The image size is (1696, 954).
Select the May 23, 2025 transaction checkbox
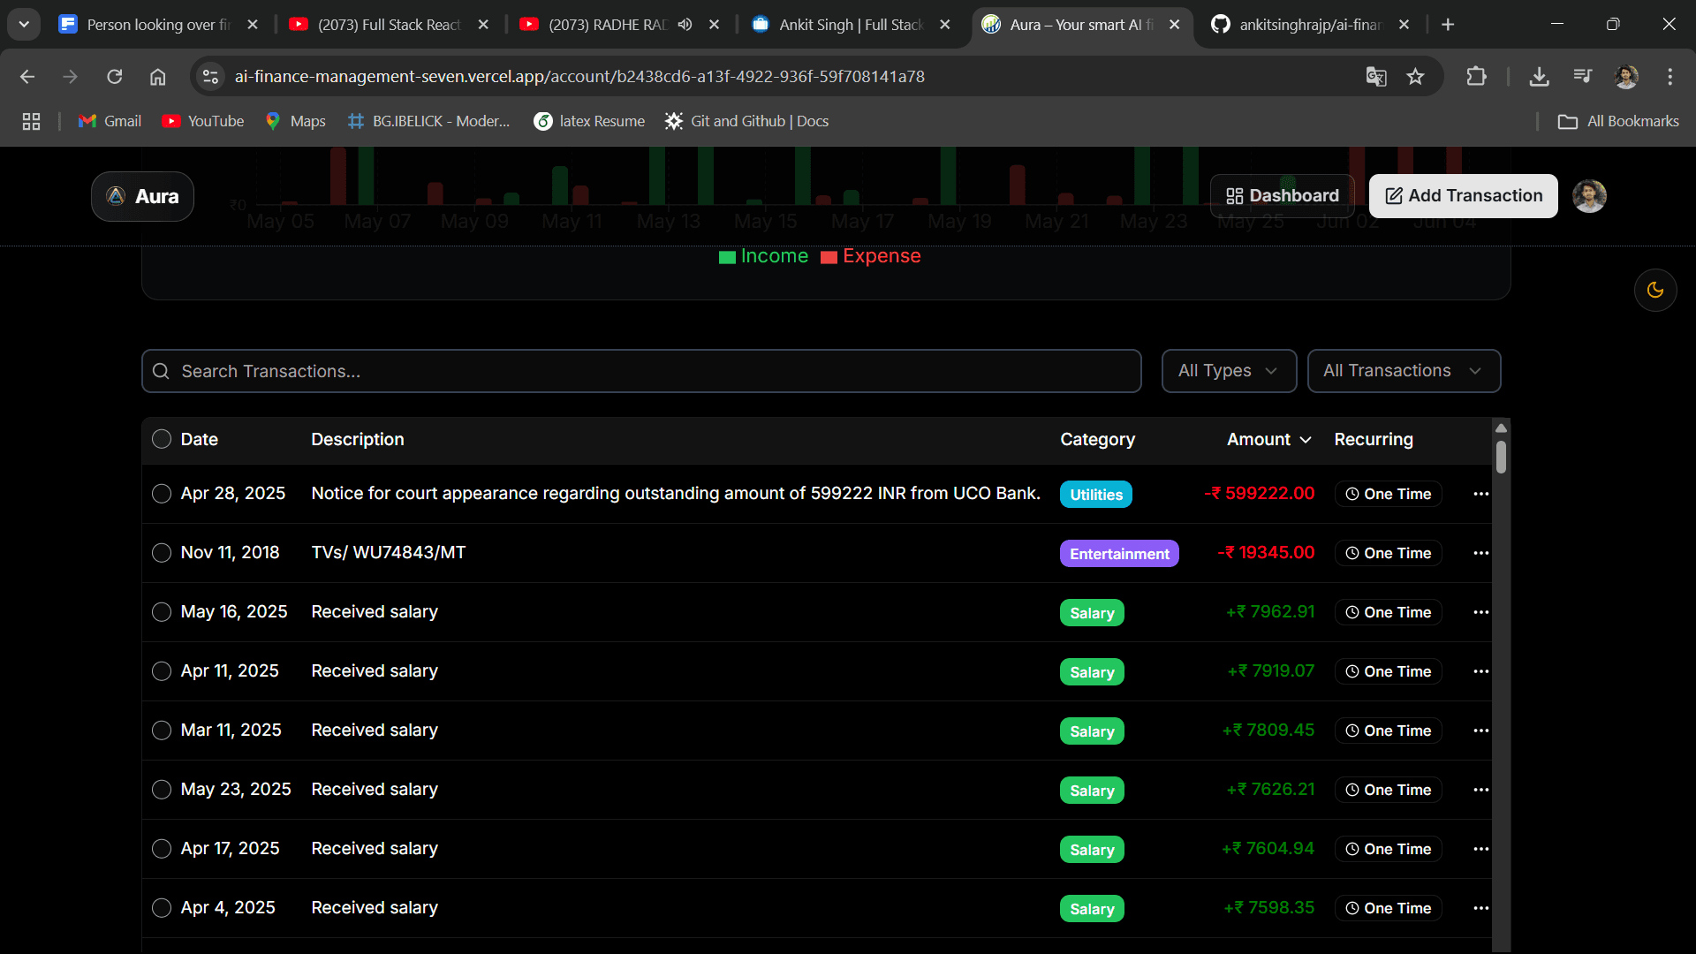pyautogui.click(x=162, y=789)
